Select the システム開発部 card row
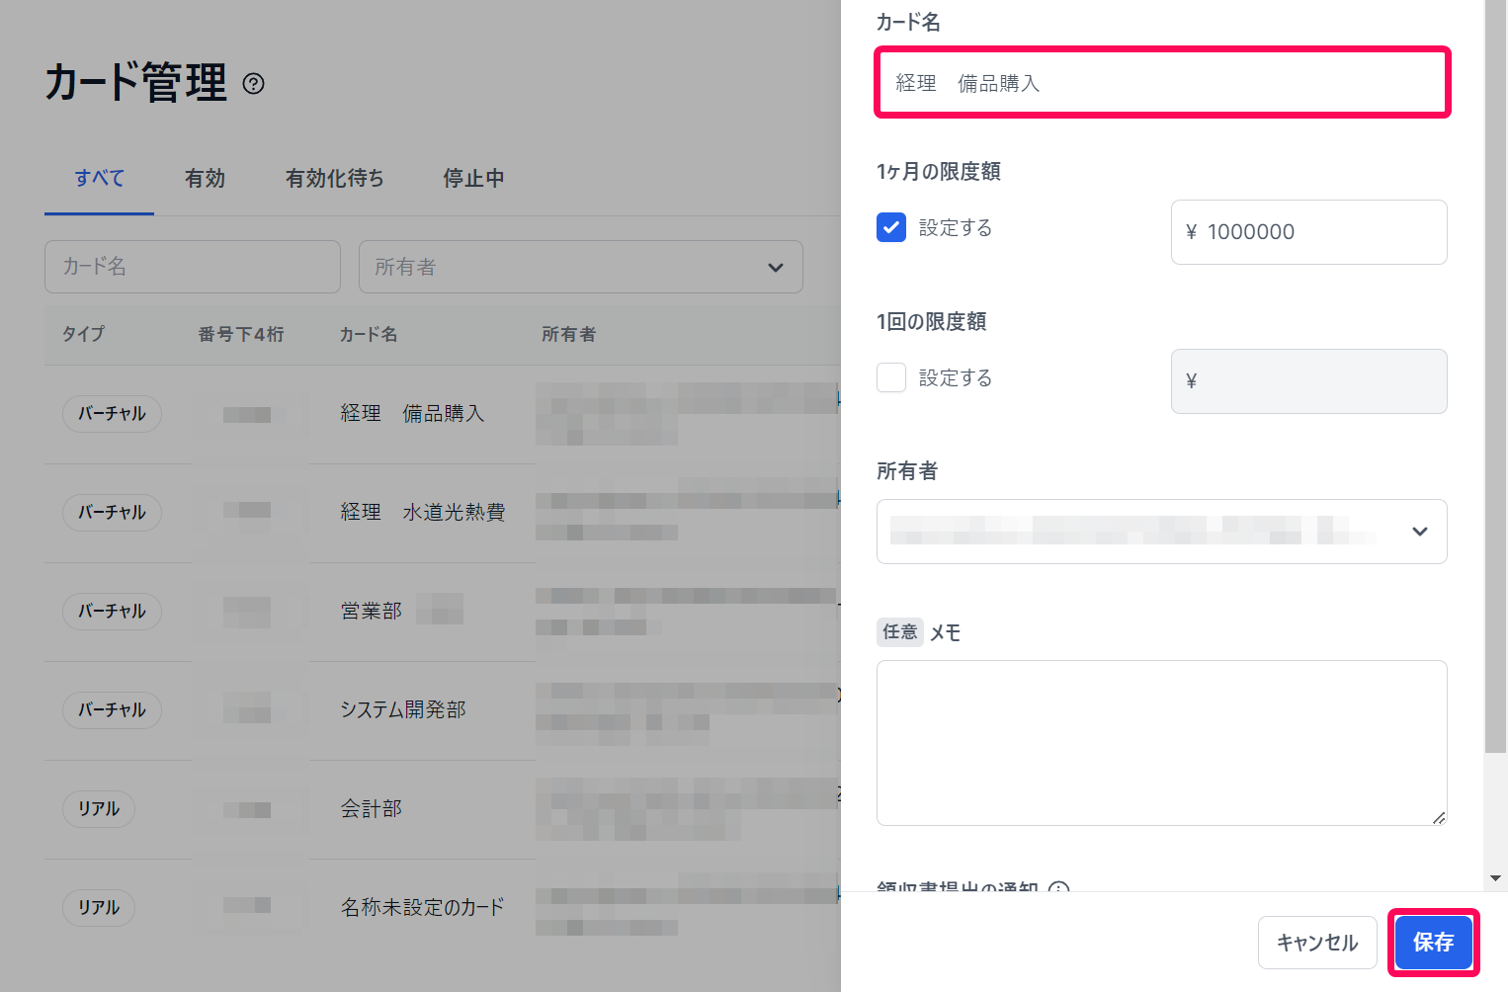The image size is (1508, 992). pyautogui.click(x=443, y=710)
